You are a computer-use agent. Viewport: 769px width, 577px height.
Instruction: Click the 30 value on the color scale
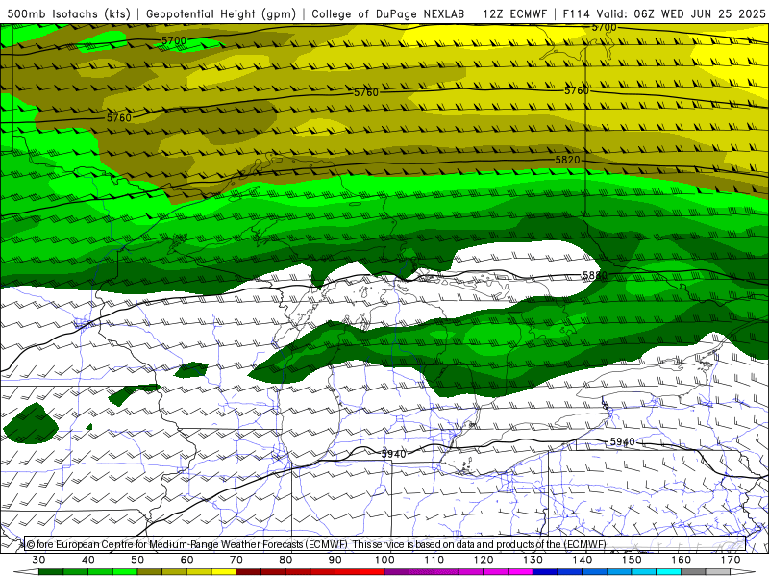[38, 560]
